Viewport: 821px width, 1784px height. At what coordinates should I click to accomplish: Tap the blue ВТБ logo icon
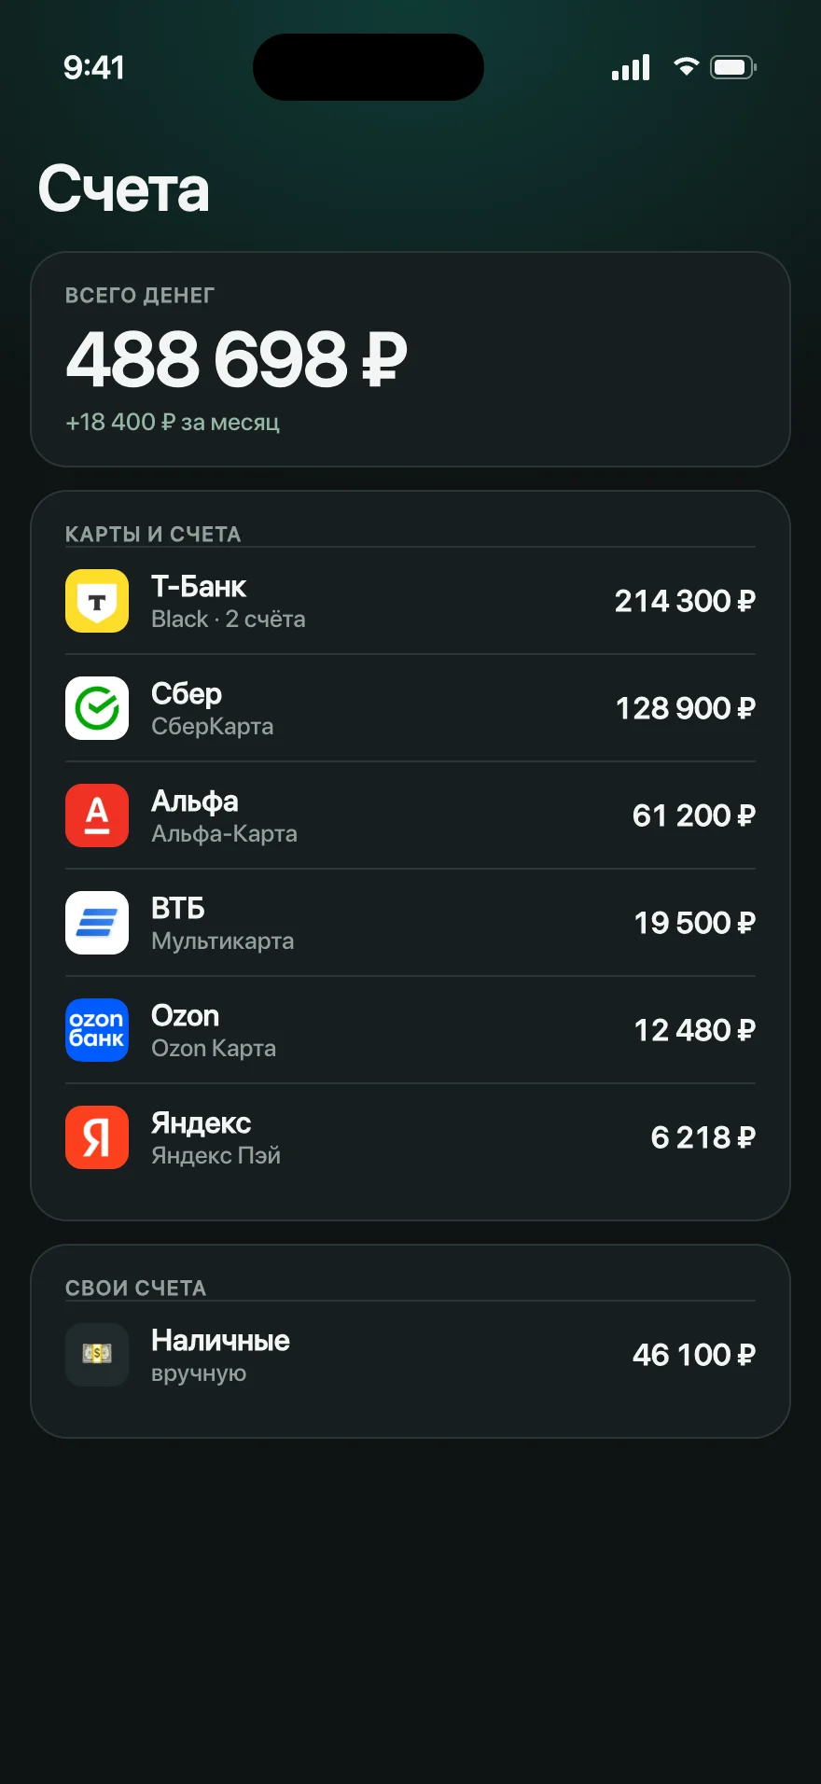pyautogui.click(x=97, y=923)
